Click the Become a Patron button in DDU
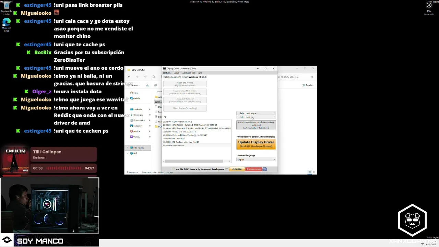The image size is (439, 247). (x=253, y=169)
